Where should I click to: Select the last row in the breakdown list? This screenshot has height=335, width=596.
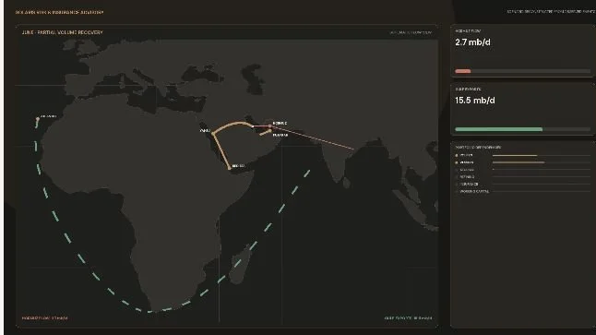(x=522, y=191)
